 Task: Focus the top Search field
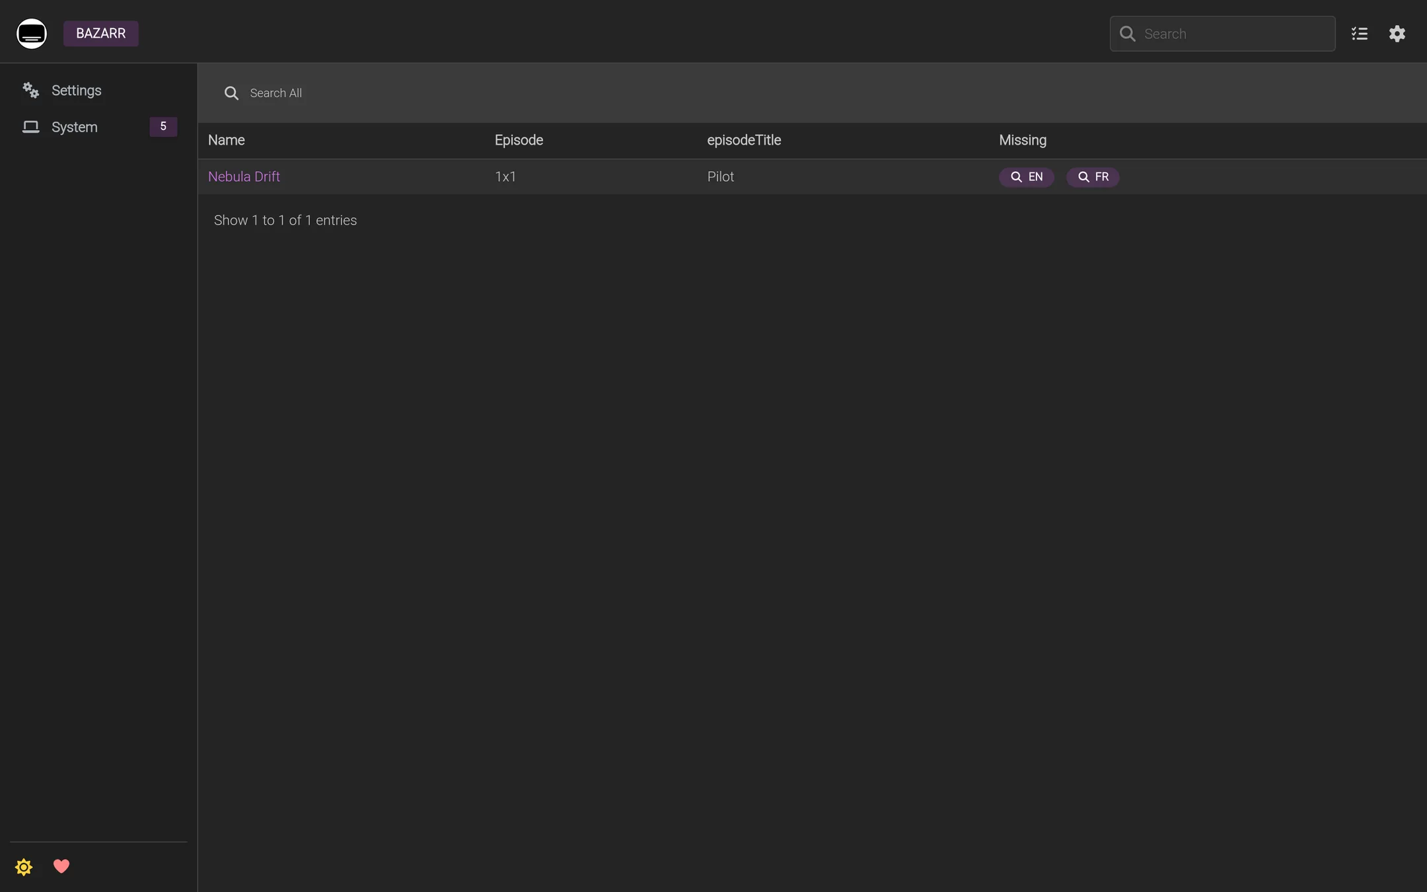pos(1222,34)
